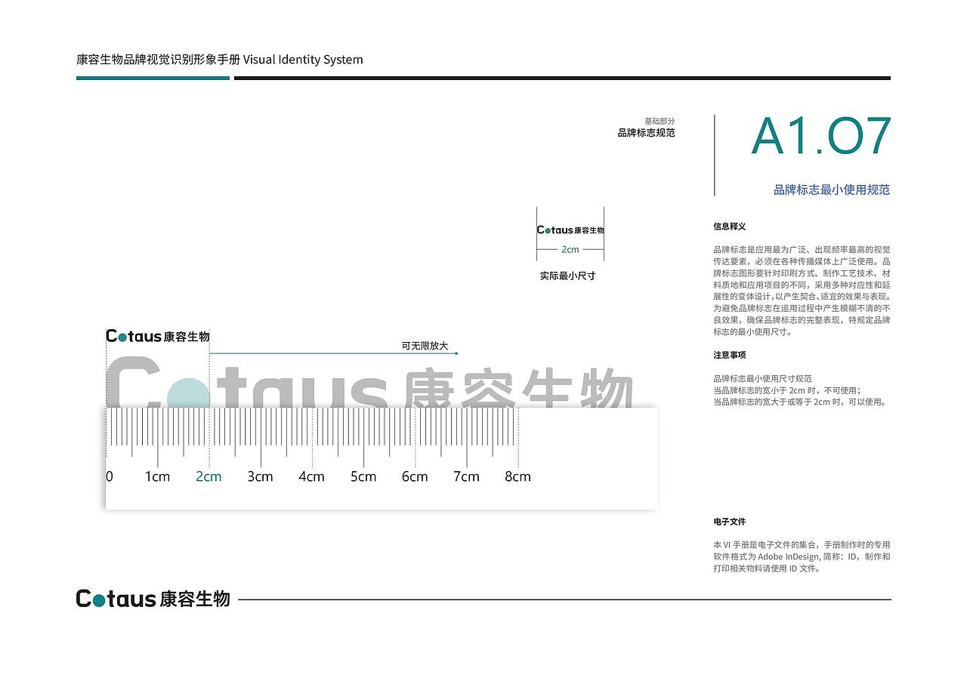This screenshot has width=967, height=684.
Task: Toggle the 2cm highlighted marker on the ruler
Action: click(x=208, y=476)
